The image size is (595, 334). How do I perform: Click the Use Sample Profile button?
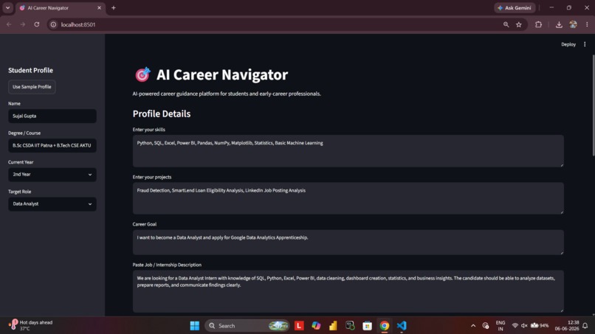pos(32,87)
